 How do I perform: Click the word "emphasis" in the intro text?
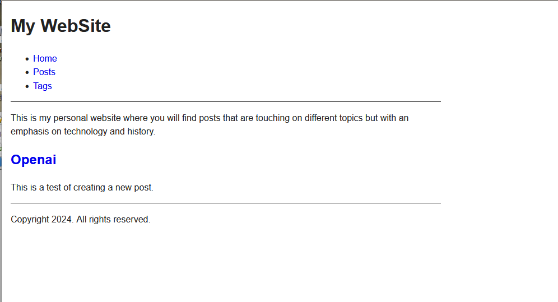(x=29, y=132)
